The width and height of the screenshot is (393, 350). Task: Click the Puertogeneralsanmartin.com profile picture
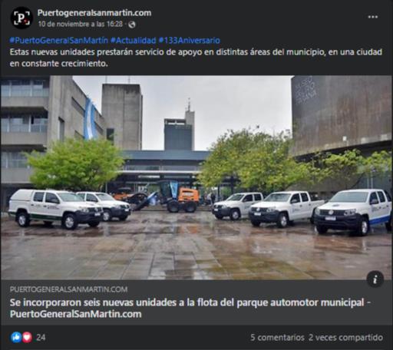(x=21, y=18)
